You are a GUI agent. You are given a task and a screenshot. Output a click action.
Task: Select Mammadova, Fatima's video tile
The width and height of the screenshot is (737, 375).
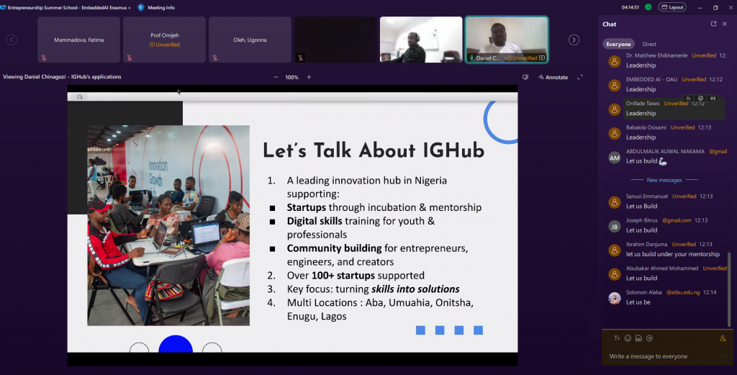click(x=79, y=40)
